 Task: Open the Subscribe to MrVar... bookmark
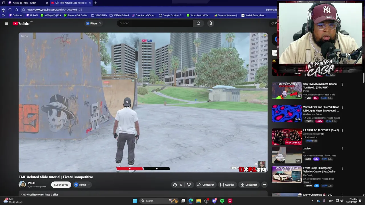(198, 15)
